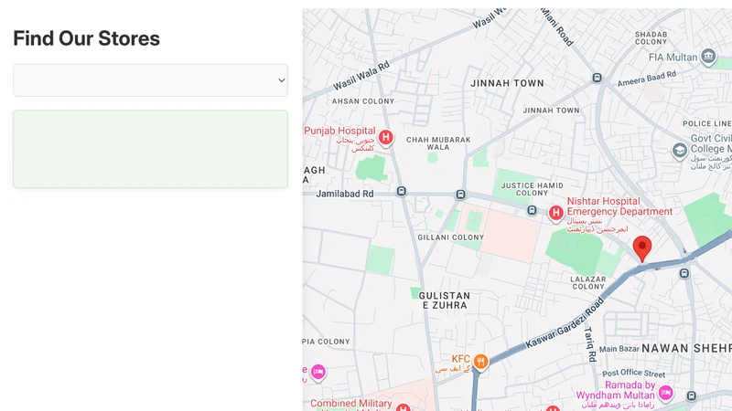Click the Wasil Wala Rd label
This screenshot has height=411, width=732.
click(x=361, y=77)
